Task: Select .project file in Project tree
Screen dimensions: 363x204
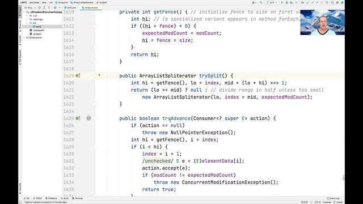Action: 36,34
